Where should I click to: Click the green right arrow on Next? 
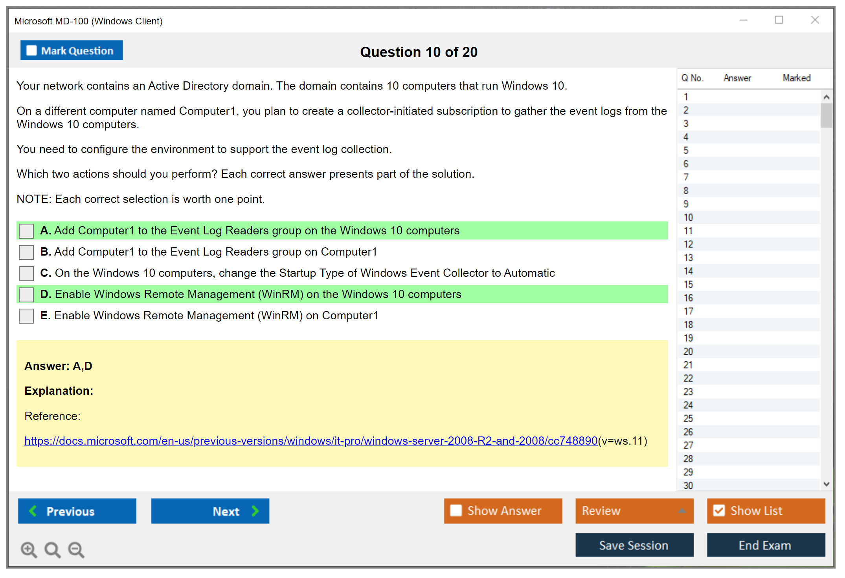tap(255, 511)
